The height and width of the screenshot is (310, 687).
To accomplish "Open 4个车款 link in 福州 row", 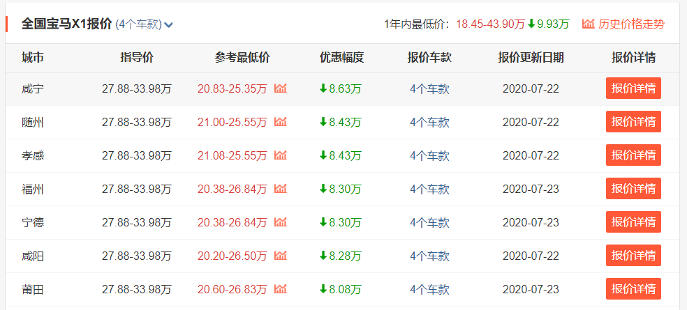I will click(430, 189).
